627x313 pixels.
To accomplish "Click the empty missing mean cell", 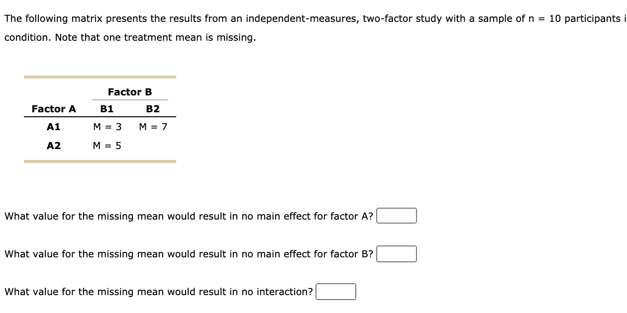I will 153,145.
